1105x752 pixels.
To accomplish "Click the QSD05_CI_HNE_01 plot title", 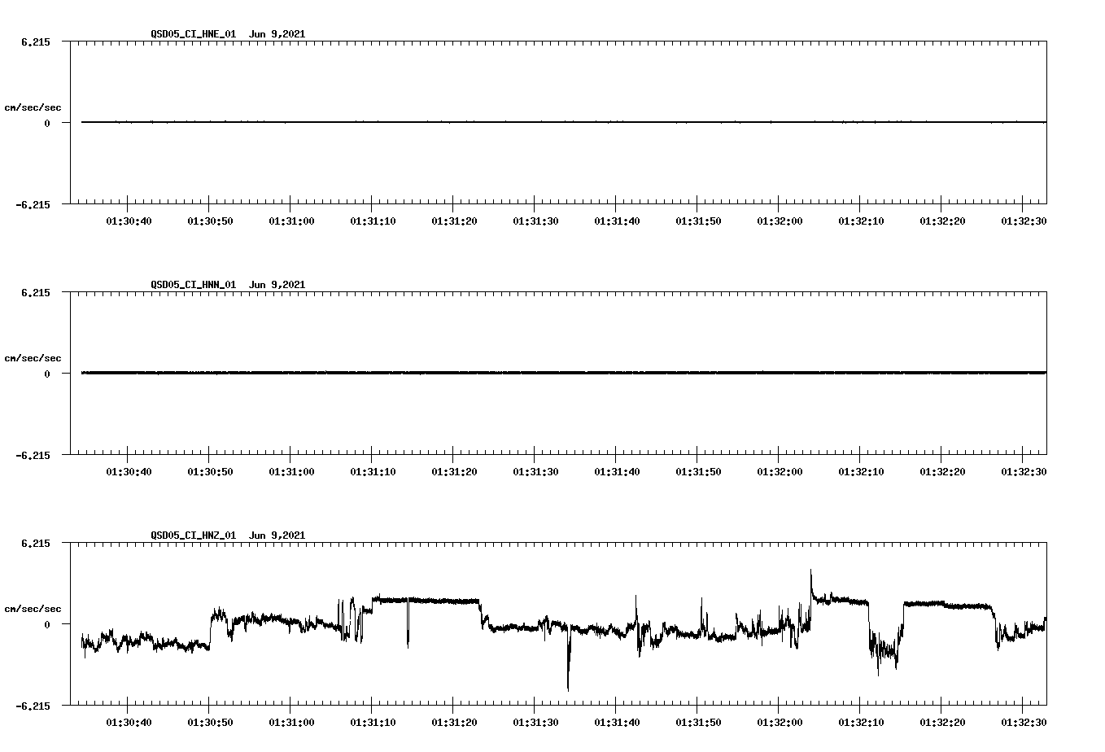I will [228, 34].
